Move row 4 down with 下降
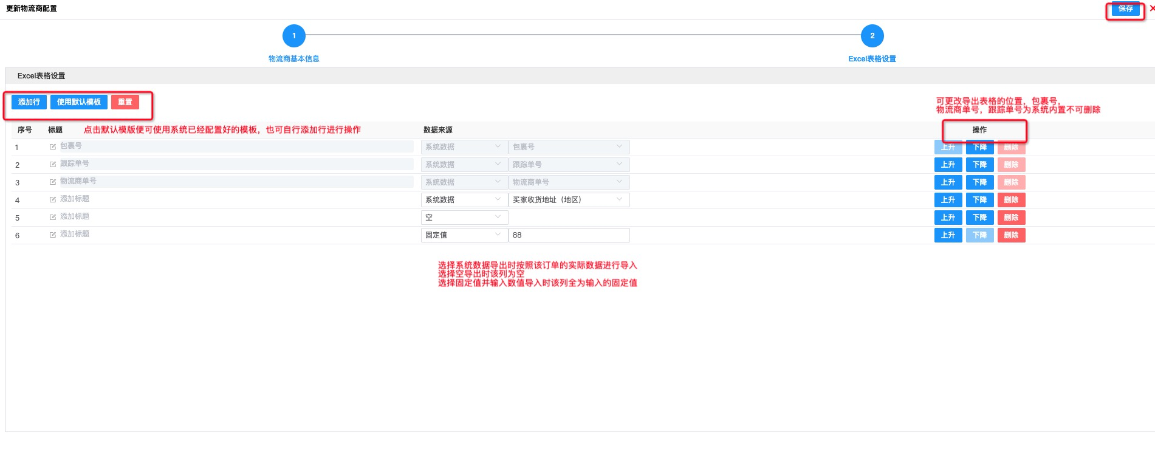 coord(979,200)
